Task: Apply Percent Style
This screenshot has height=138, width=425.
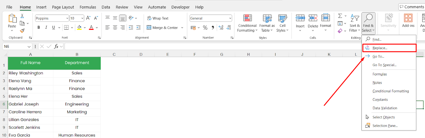Action: 205,28
